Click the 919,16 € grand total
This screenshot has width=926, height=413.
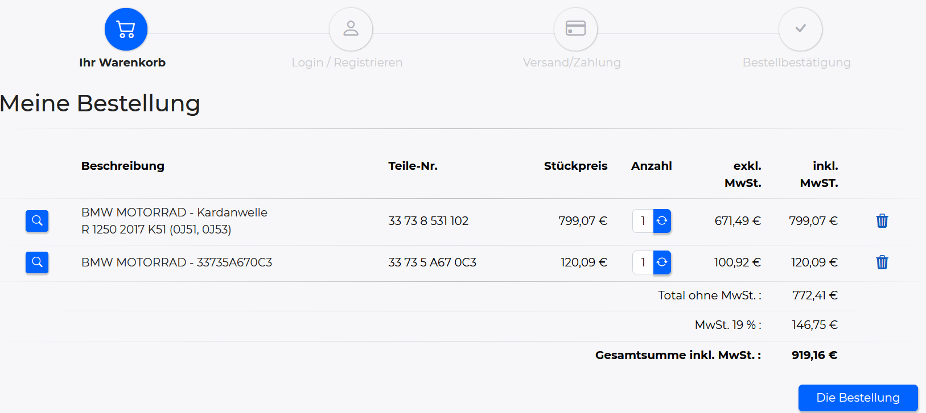(814, 355)
